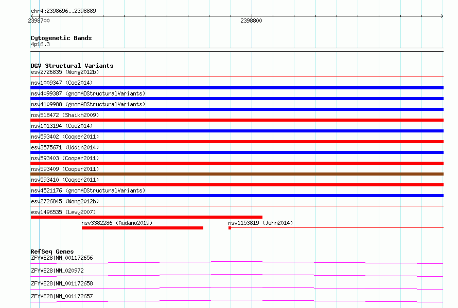Screen dimensions: 458x308
Task: Open transcript ZFYVE28|NM_001172658
Action: [62, 283]
